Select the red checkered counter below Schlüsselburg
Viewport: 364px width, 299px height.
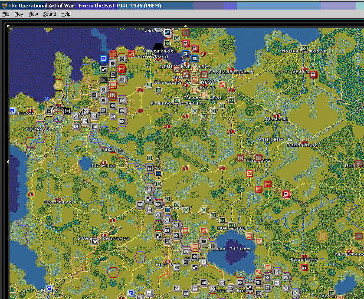(x=222, y=85)
